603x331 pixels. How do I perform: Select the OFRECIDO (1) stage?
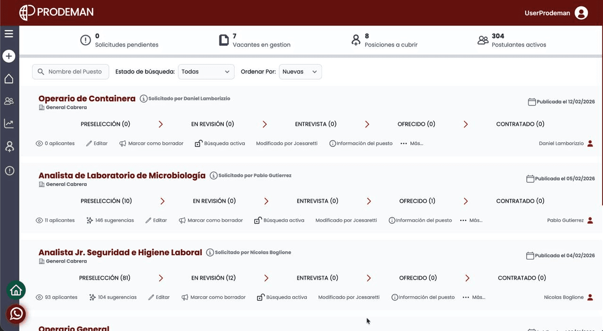[x=417, y=201]
